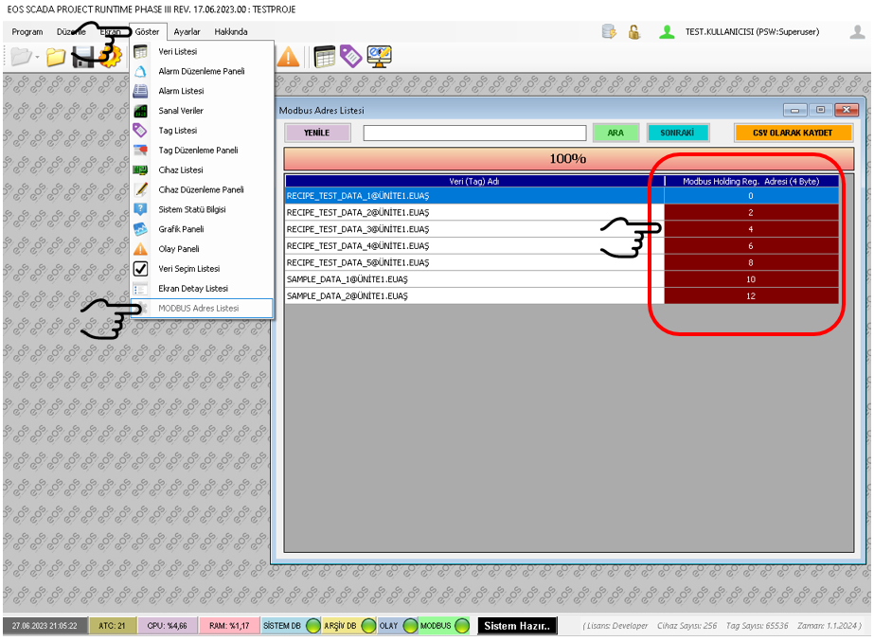Screen dimensions: 874x641
Task: Select row RECIPE_TEST_DATA_1@ÜNİTE1.EUAŞ
Action: tap(562, 196)
